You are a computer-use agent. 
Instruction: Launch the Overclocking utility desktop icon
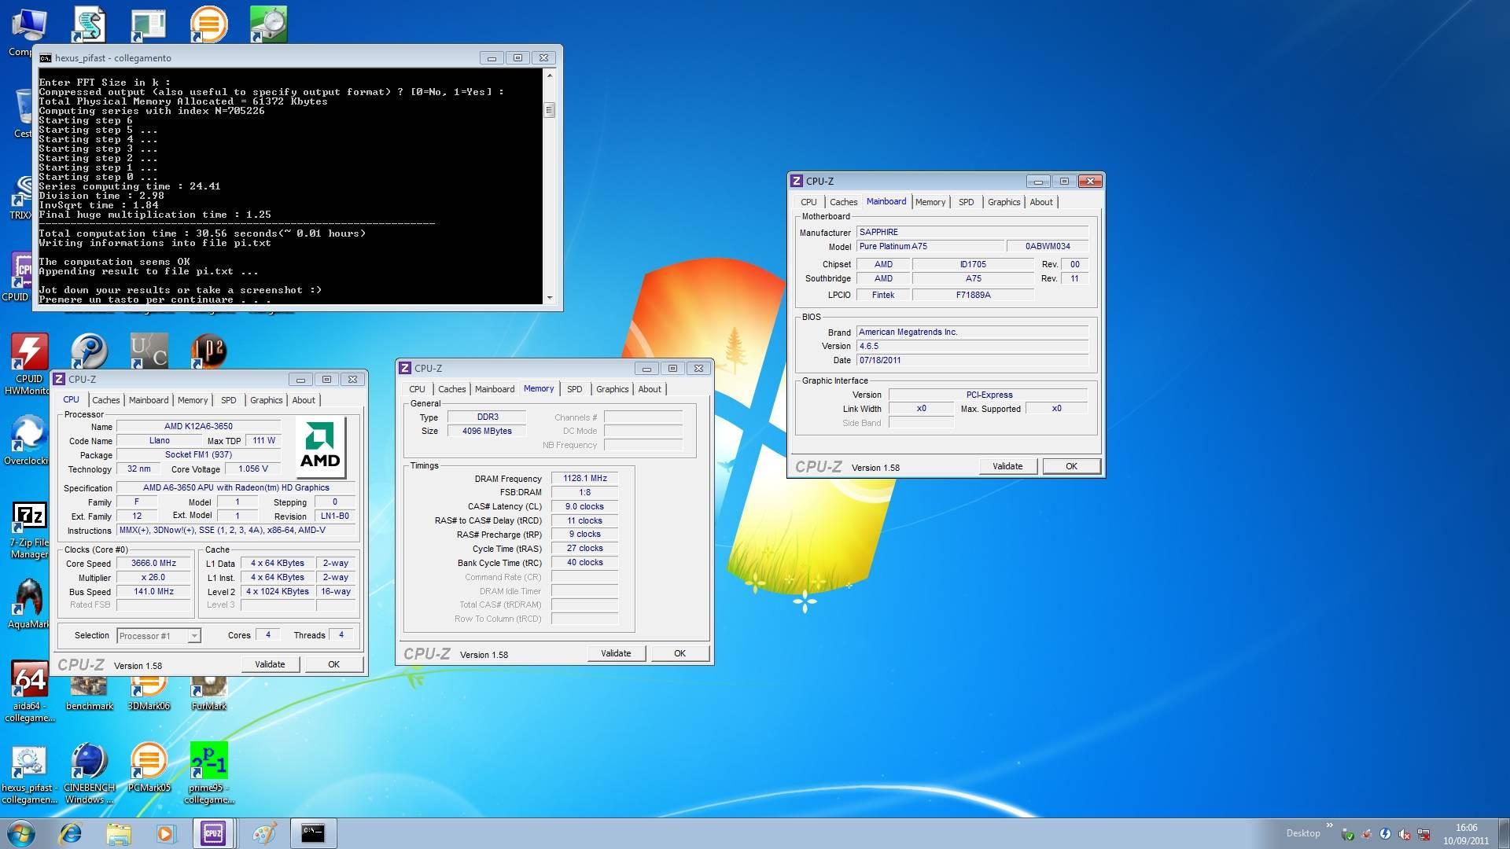coord(28,440)
